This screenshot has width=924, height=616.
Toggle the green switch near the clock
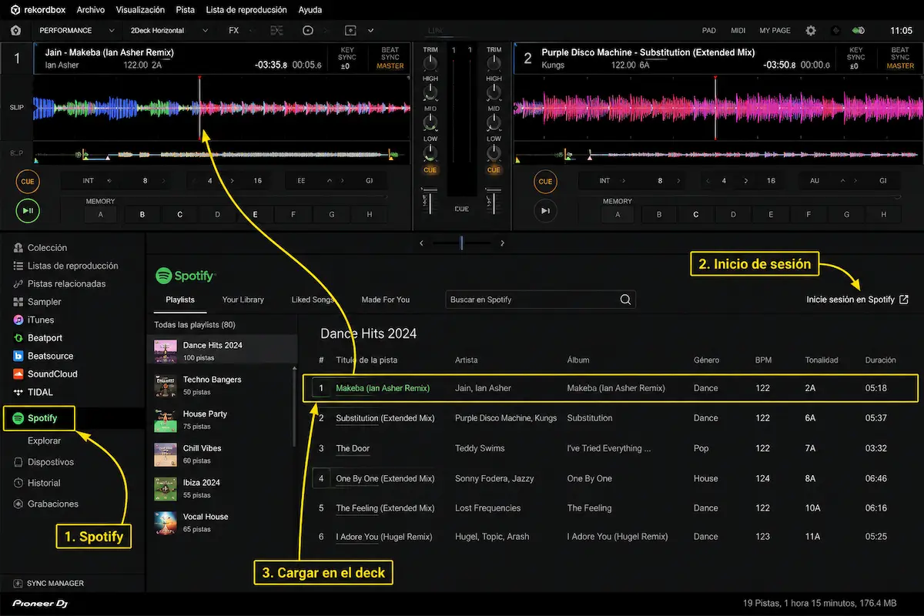(x=859, y=31)
